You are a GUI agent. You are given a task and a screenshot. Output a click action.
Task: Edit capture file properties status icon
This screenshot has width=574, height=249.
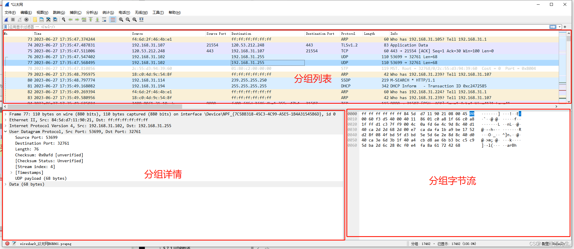point(14,243)
